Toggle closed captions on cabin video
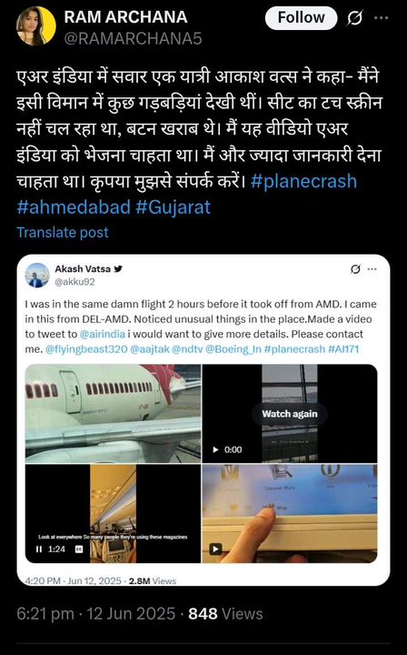Image resolution: width=407 pixels, height=655 pixels. click(x=78, y=549)
